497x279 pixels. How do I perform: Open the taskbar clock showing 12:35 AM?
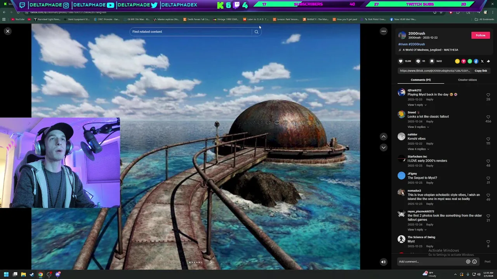click(488, 274)
